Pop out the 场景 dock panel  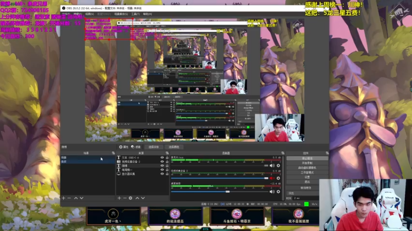coord(113,153)
